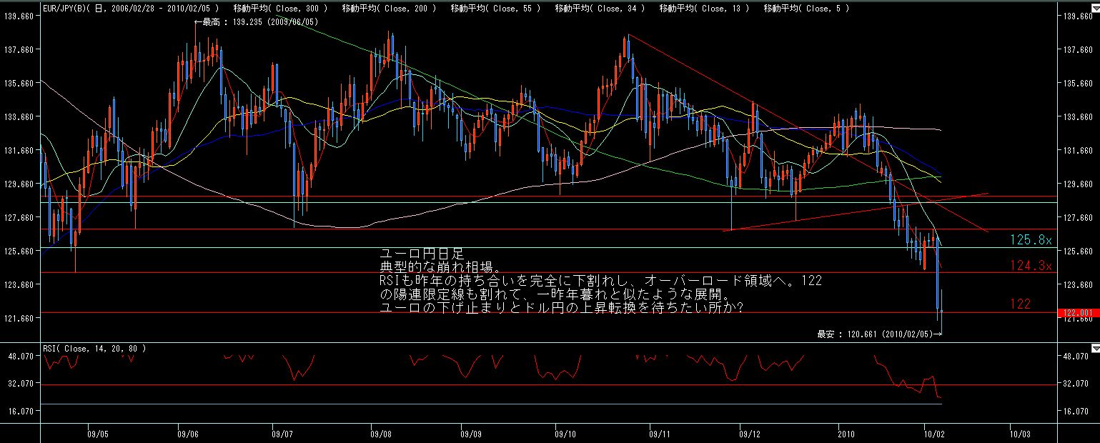Click the 2010 date axis label

coord(846,433)
